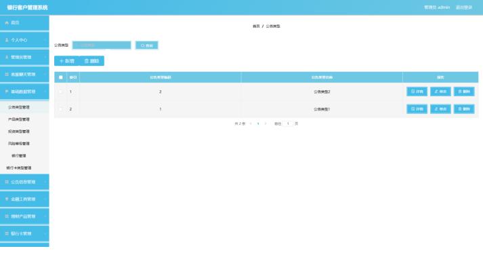Click the grid icon beside 客服聊天管理

pos(7,75)
